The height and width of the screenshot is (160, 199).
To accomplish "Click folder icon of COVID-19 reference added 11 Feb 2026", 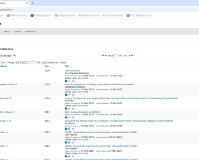I will [66, 156].
